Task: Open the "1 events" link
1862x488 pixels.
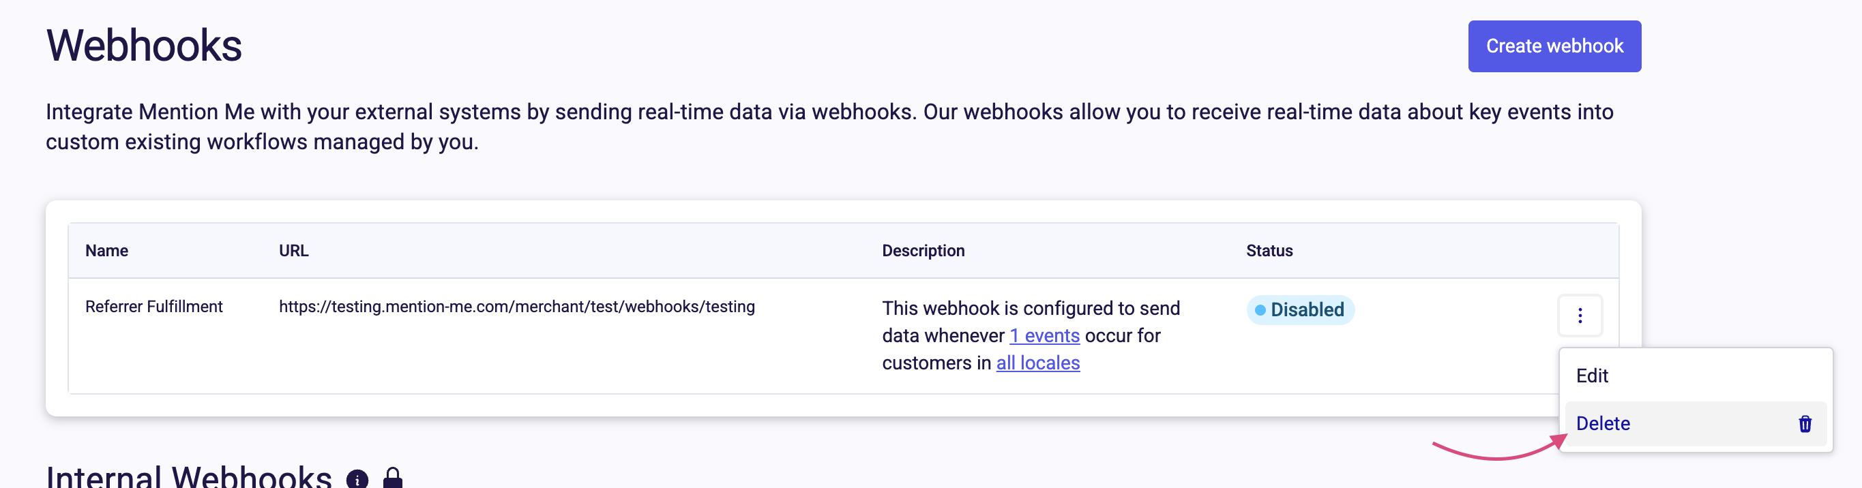Action: (x=1044, y=336)
